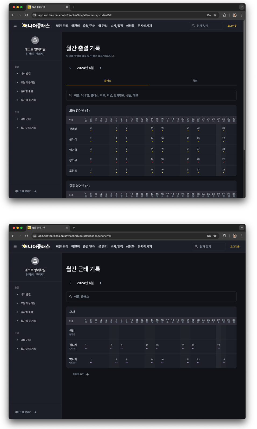Click the page scrollbar in 월간 출결 기록 window
Image resolution: width=257 pixels, height=429 pixels.
tap(244, 85)
